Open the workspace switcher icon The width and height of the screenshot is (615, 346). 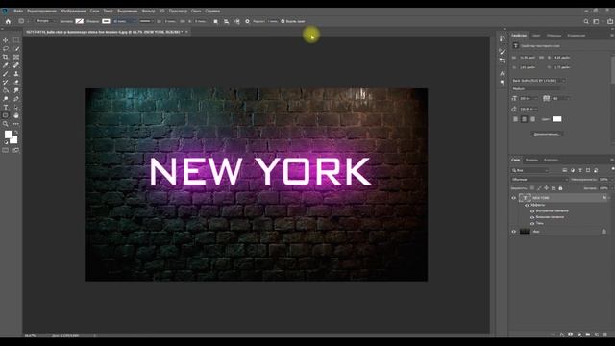pyautogui.click(x=596, y=21)
